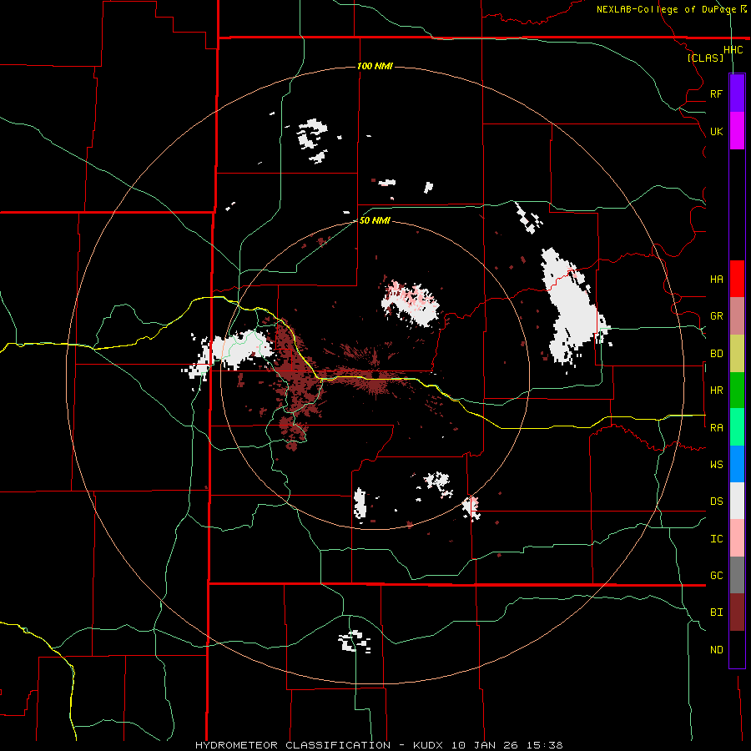This screenshot has height=751, width=751.
Task: Click the 50 NMI range ring label
Action: coord(375,220)
